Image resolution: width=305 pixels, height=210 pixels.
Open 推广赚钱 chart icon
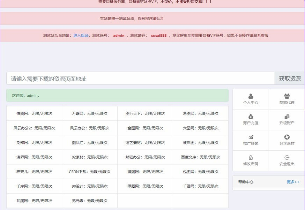pyautogui.click(x=251, y=137)
